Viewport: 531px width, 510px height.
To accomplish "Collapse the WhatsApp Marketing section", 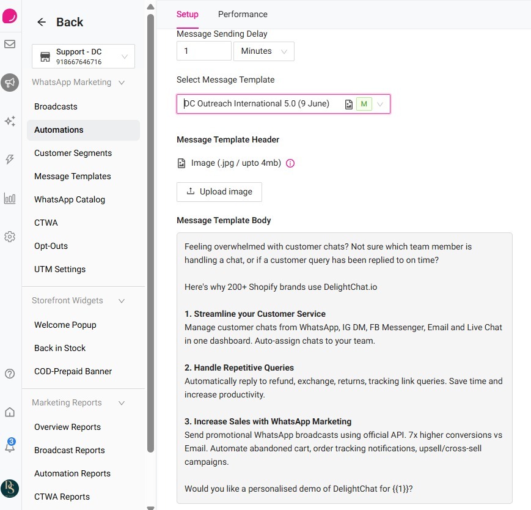I will click(x=122, y=83).
